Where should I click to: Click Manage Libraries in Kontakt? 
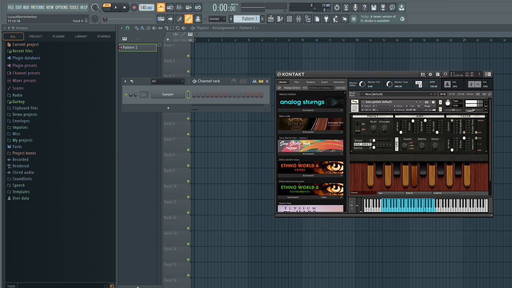(x=292, y=88)
